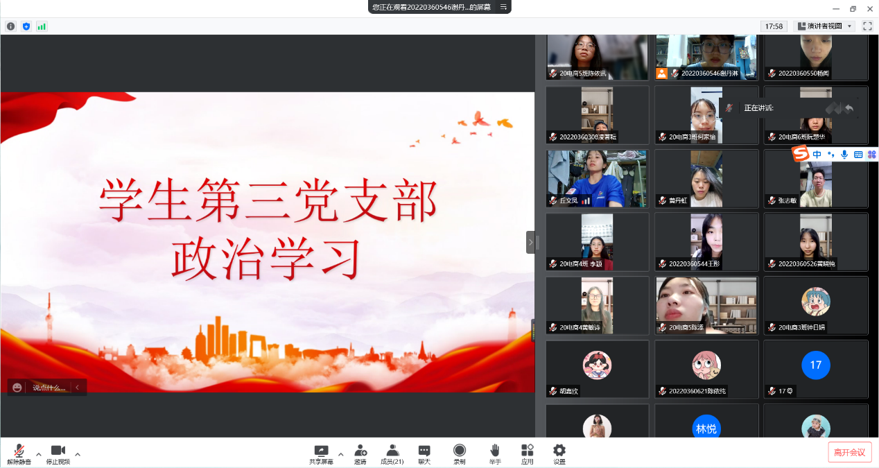Stop video with the camera button
This screenshot has width=879, height=468.
click(x=58, y=453)
